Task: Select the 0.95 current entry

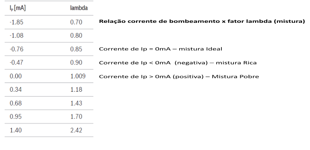Action: [x=16, y=117]
